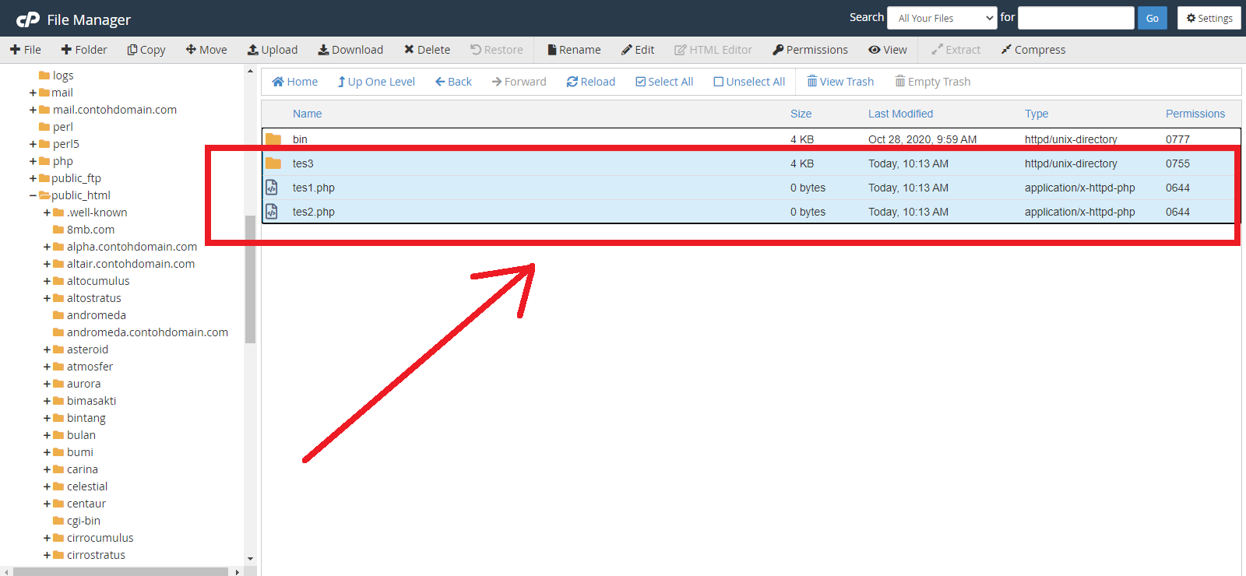Go to Home directory

pyautogui.click(x=294, y=82)
